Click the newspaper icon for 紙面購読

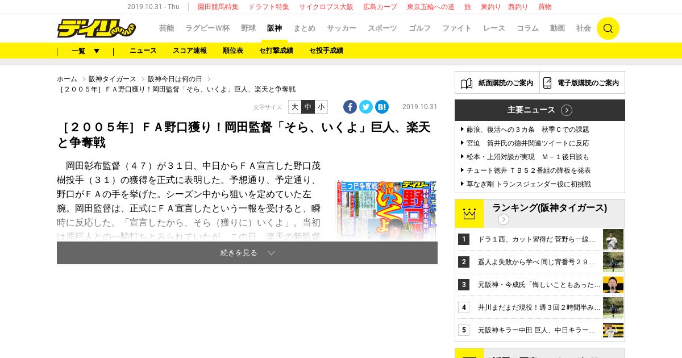[x=467, y=83]
